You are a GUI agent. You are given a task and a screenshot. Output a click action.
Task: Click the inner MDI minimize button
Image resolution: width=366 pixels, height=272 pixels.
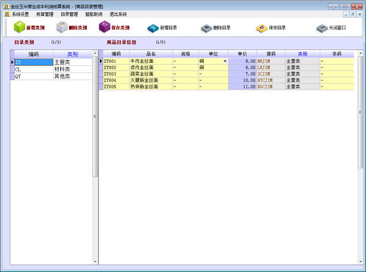click(x=346, y=14)
